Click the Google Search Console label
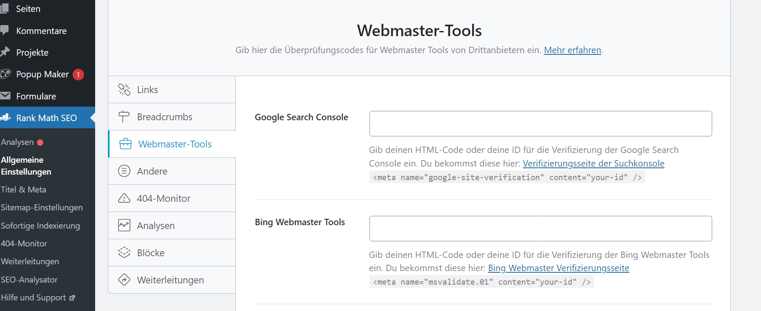The height and width of the screenshot is (311, 761). click(302, 117)
